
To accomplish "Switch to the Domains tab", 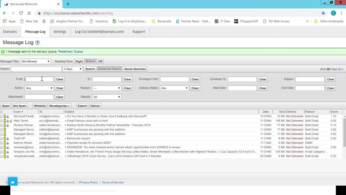I will [x=10, y=31].
